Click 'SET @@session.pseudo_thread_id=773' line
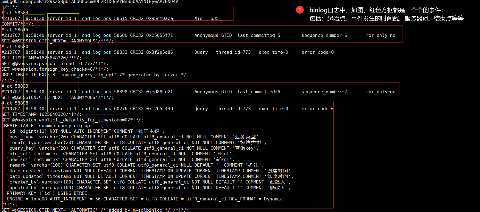This screenshot has width=480, height=212. coord(55,64)
